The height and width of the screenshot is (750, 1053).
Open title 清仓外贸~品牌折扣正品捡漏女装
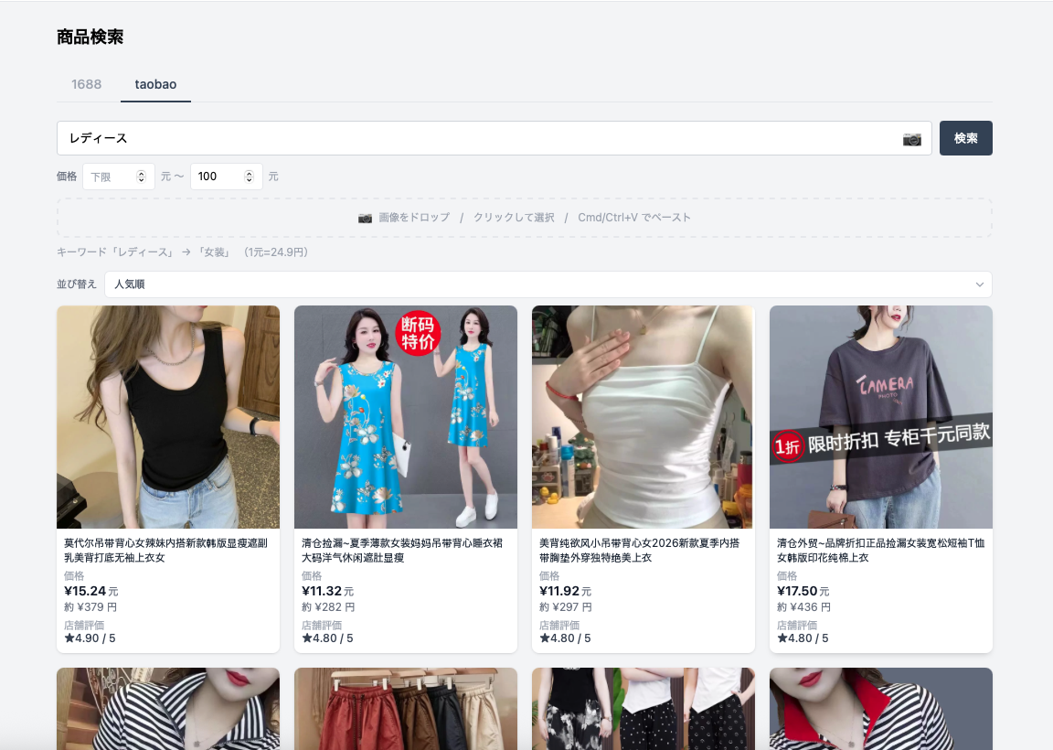[881, 551]
